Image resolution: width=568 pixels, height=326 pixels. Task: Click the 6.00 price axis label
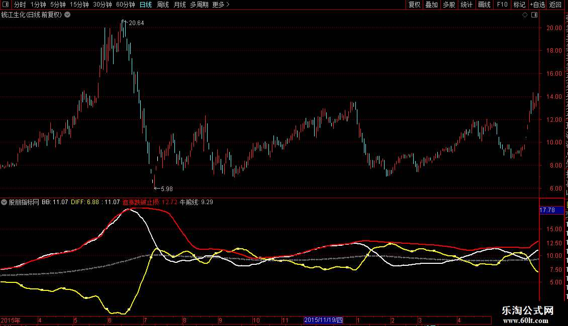555,188
